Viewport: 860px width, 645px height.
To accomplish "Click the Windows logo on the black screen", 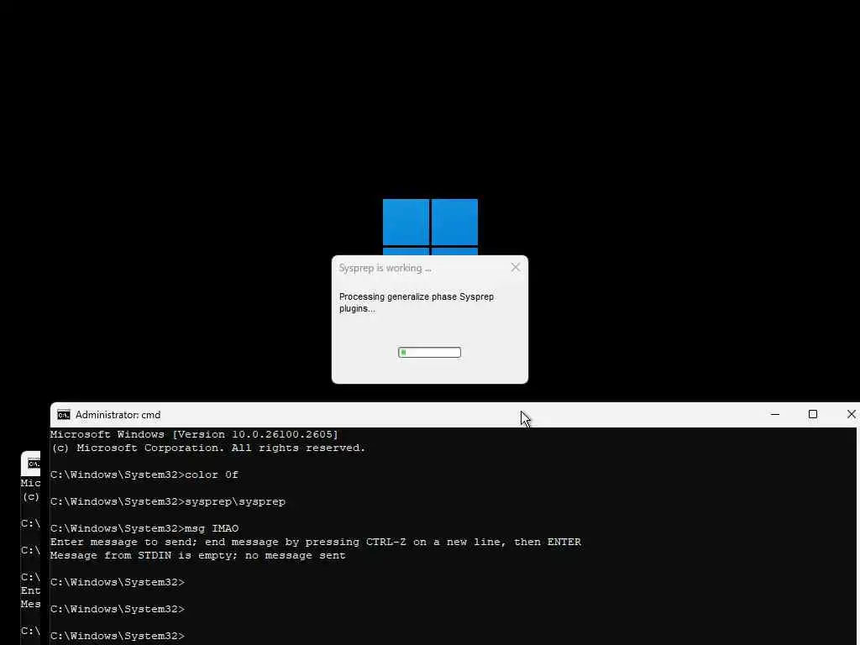I will (430, 227).
